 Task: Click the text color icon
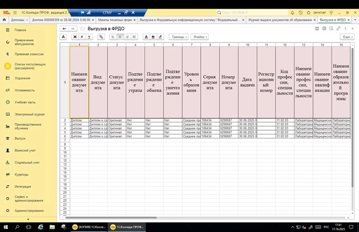pos(146,37)
